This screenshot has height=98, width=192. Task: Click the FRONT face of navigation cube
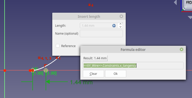pyautogui.click(x=189, y=3)
